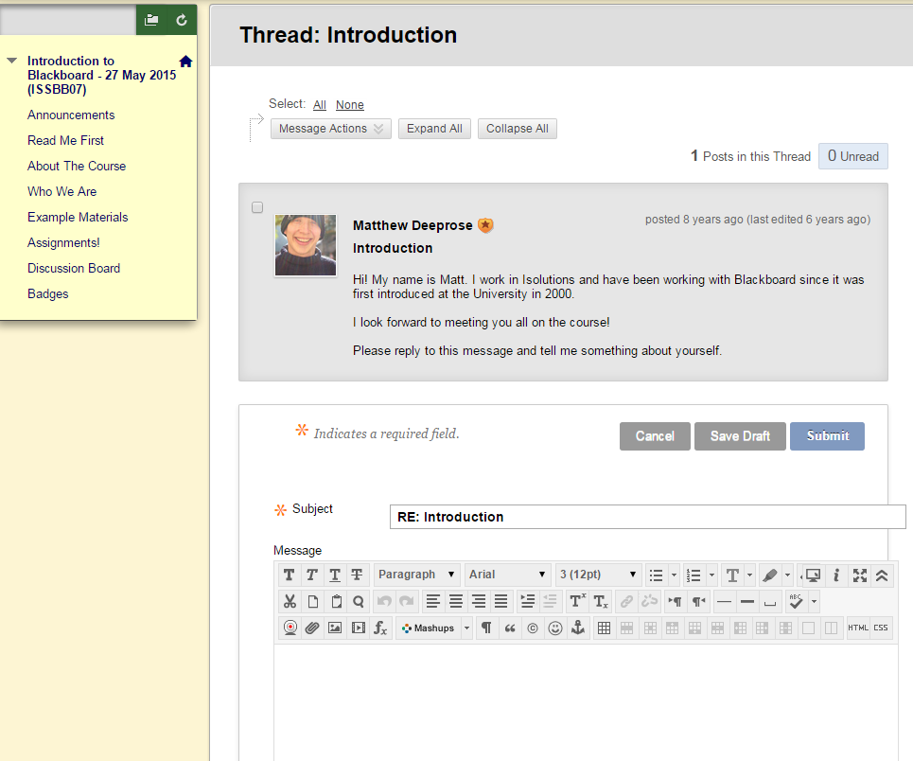This screenshot has height=761, width=913.
Task: Open Discussion Board in course menu
Action: (x=74, y=268)
